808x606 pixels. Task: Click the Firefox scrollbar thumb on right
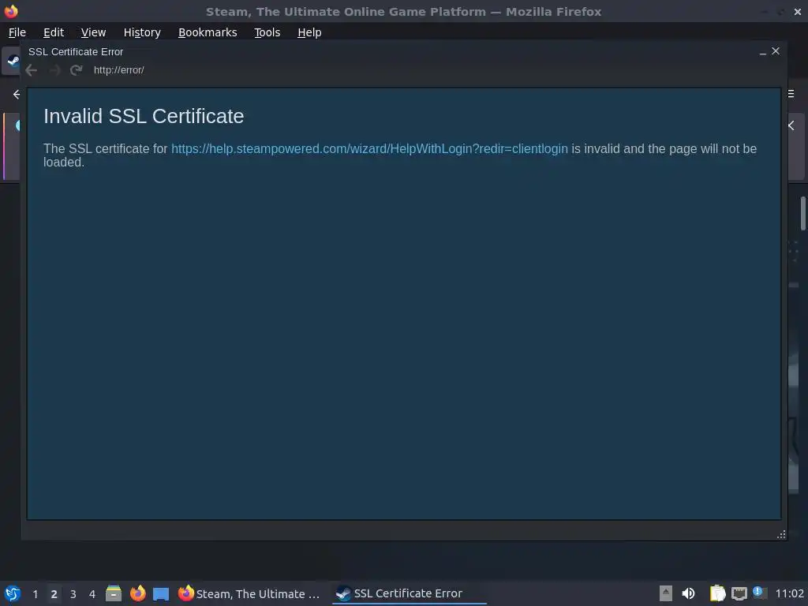pos(802,213)
